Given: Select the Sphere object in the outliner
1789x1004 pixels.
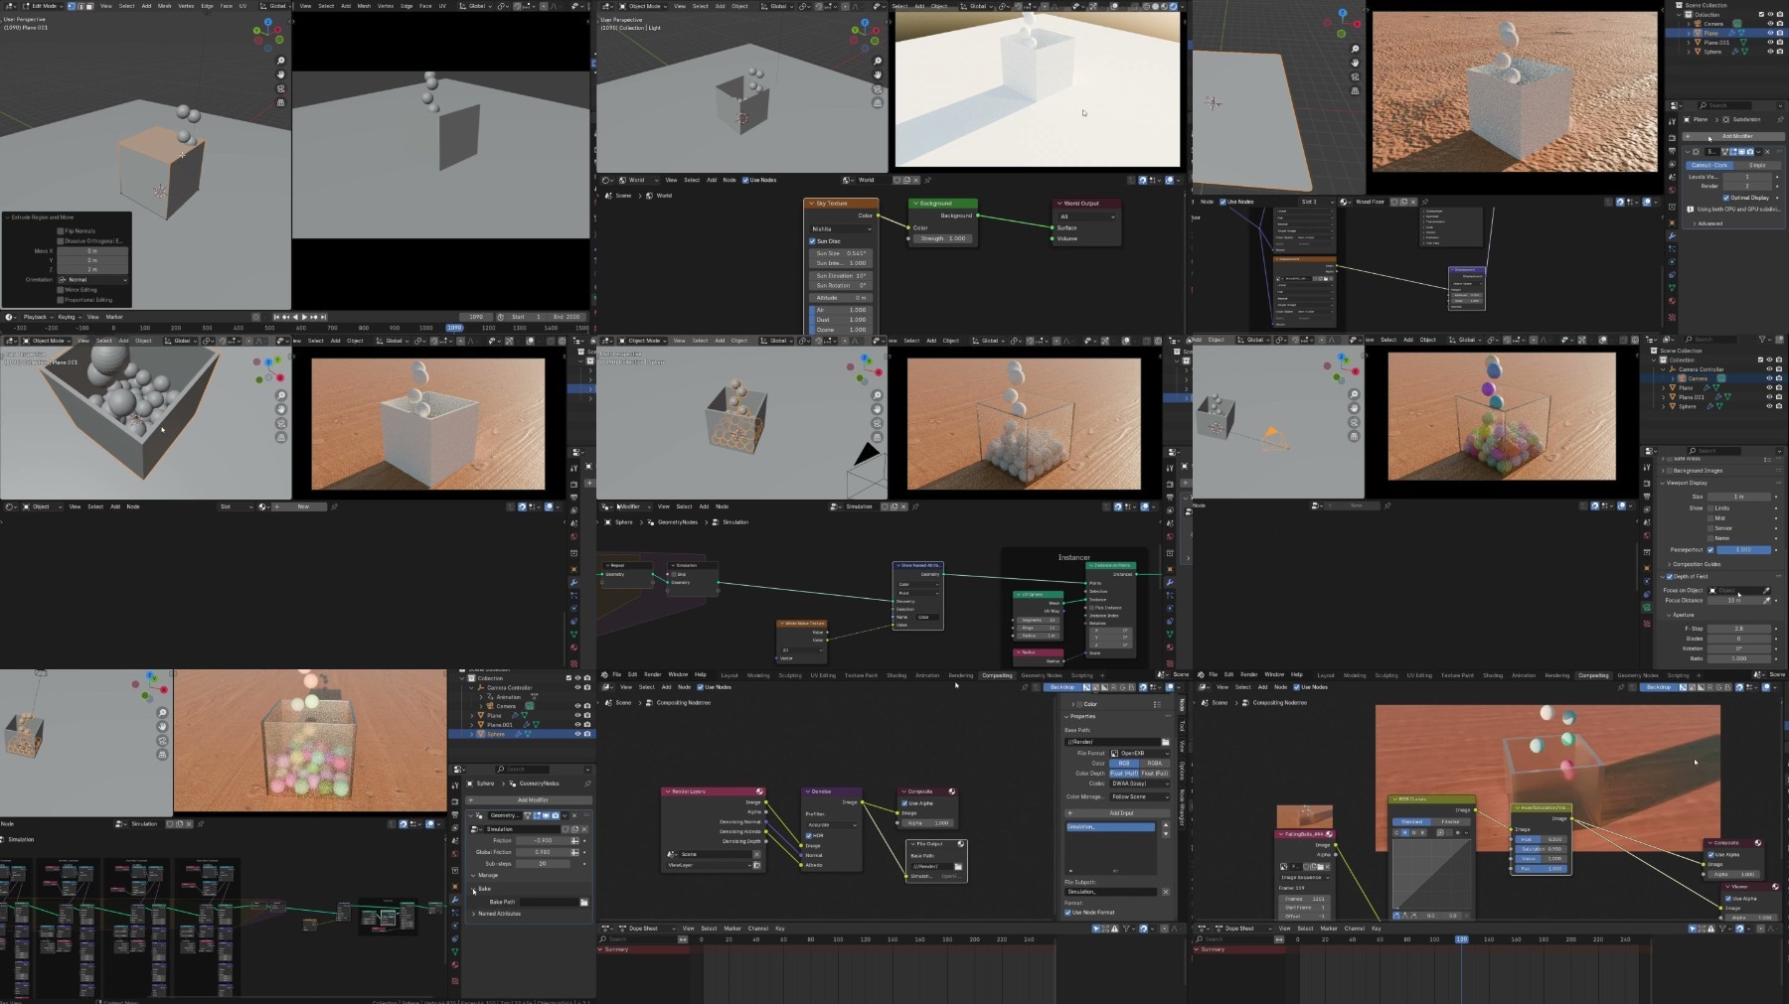Looking at the screenshot, I should click(x=496, y=734).
